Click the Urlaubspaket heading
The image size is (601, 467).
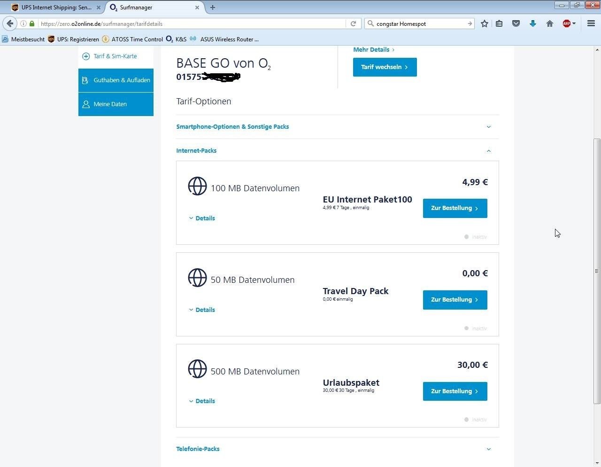351,383
